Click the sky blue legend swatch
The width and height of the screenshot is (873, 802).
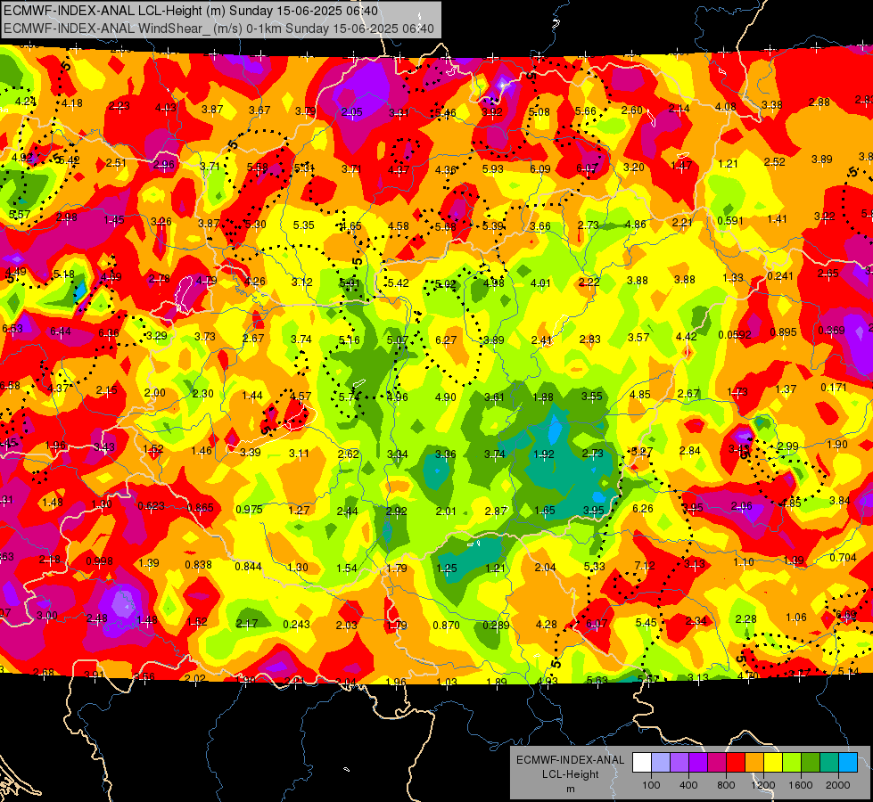pos(849,763)
